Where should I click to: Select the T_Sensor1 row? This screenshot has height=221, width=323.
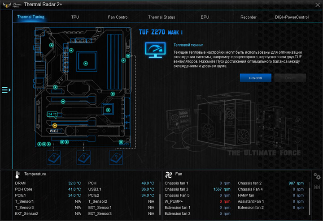tap(48, 201)
